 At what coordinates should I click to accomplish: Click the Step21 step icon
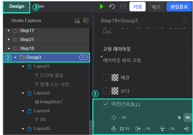click(x=16, y=40)
